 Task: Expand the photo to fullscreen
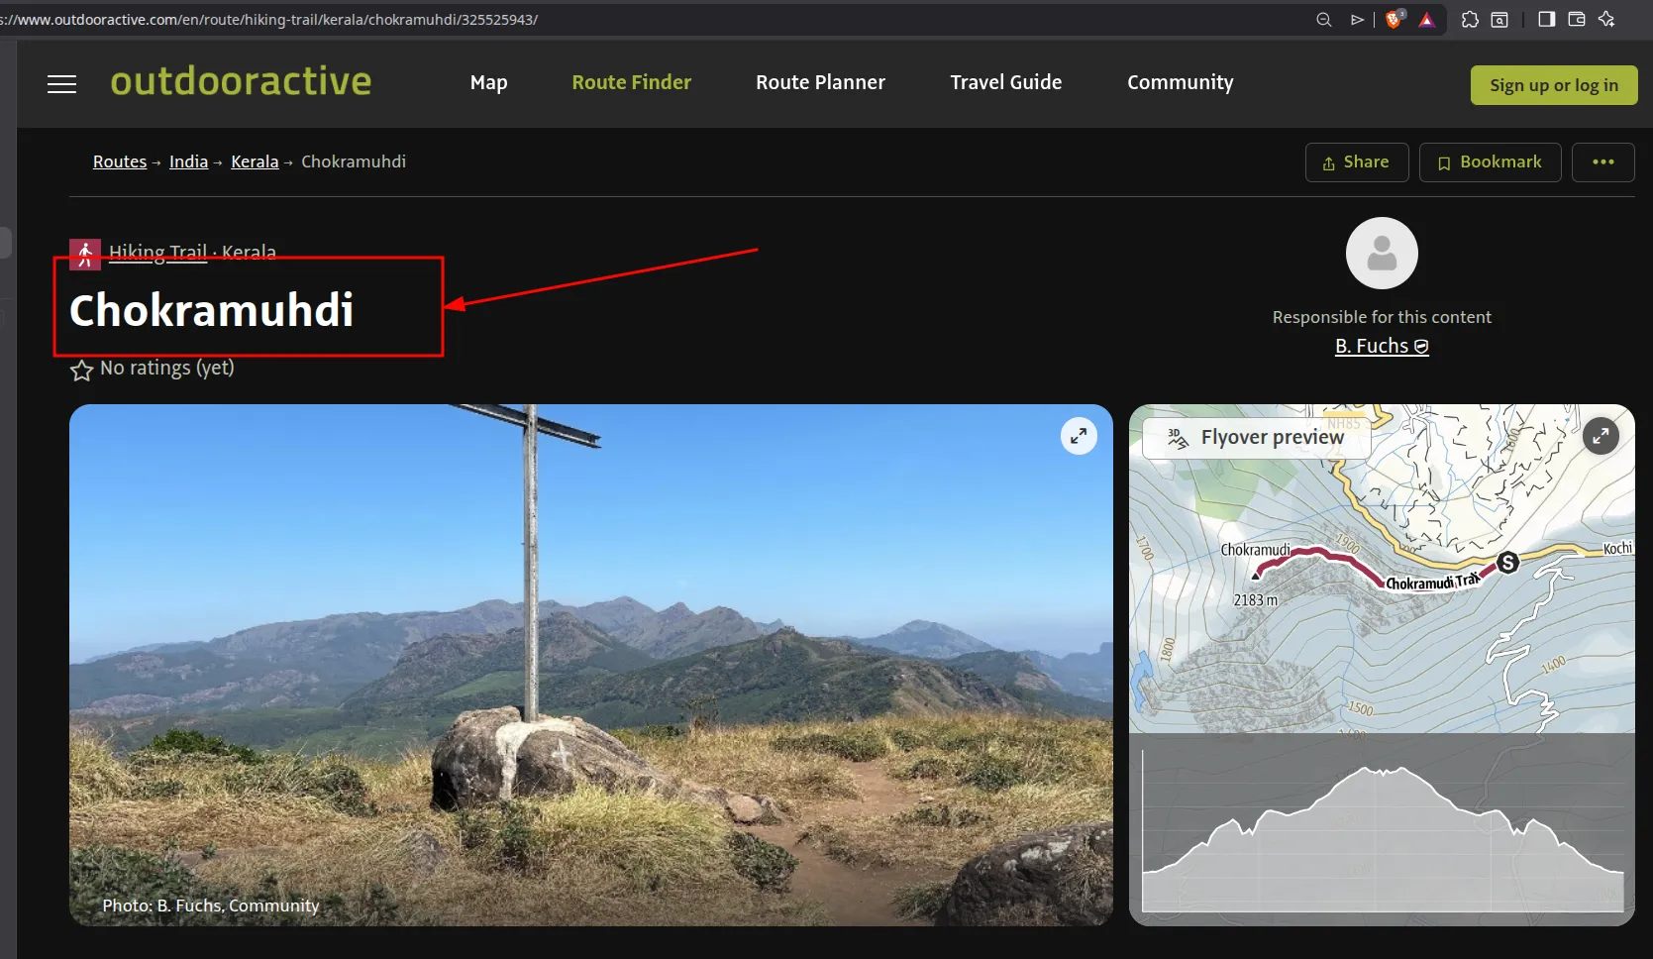(1079, 436)
